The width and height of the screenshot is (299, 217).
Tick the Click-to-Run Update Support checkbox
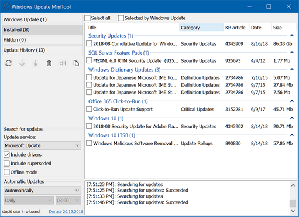click(89, 109)
